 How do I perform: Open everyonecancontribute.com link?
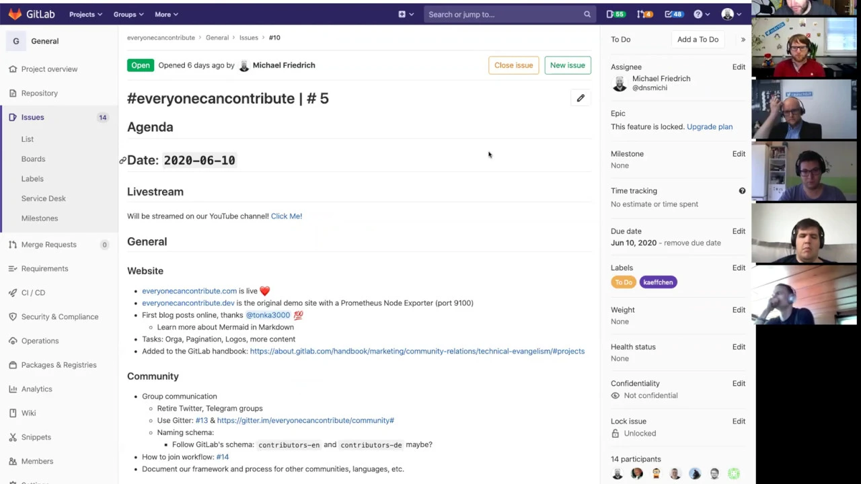[x=189, y=291]
